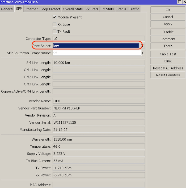Run the Cable Test
Image resolution: width=186 pixels, height=188 pixels.
point(168,54)
